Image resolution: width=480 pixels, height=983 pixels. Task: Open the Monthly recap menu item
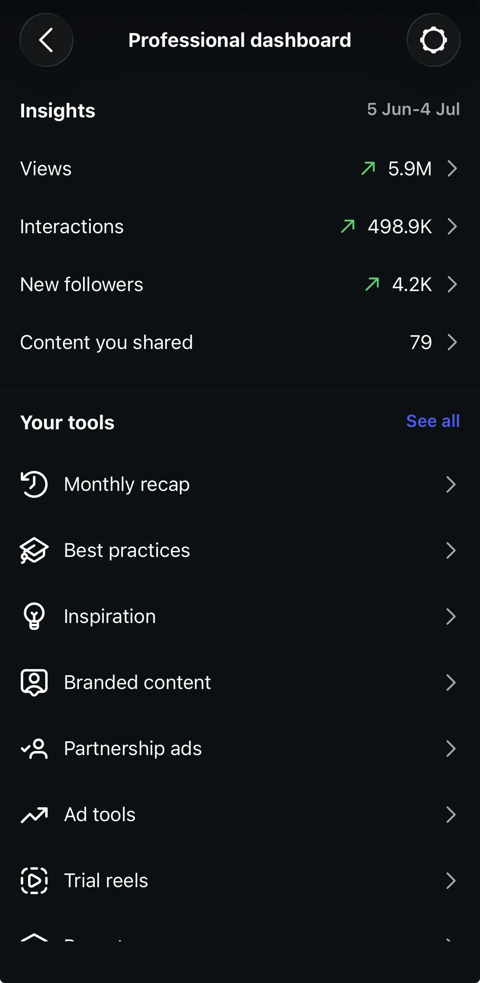[x=240, y=484]
